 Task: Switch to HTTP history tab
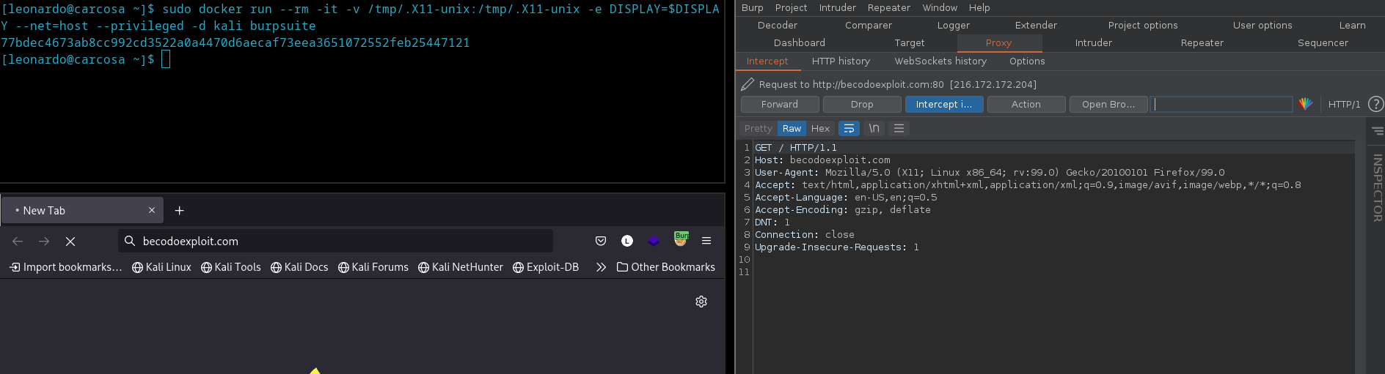(841, 61)
